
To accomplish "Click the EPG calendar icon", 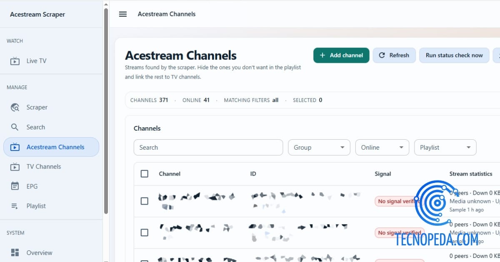I will [x=15, y=186].
